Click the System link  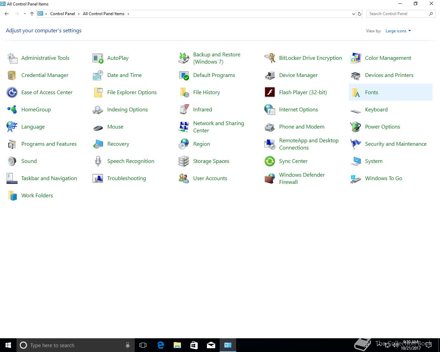374,161
